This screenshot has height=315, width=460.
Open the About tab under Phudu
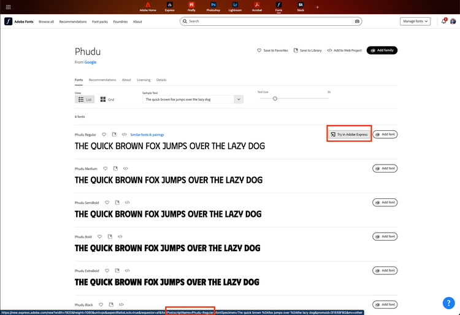[126, 80]
